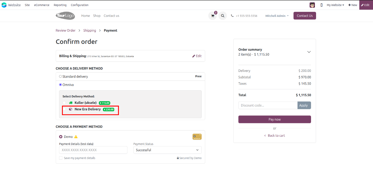Open the Mitchell Admin user dropdown
Screen dimensions: 373x187
pyautogui.click(x=277, y=16)
